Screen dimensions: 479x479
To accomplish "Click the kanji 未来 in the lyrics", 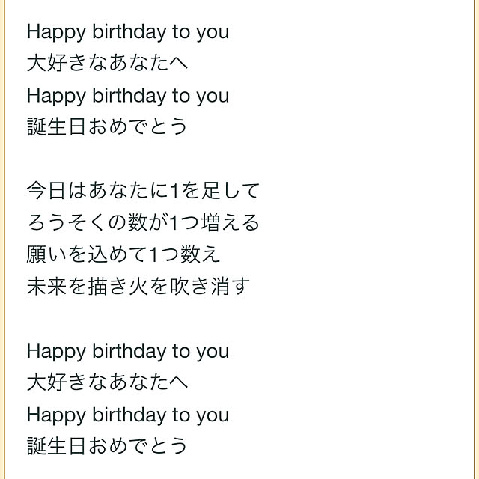I will [x=46, y=286].
